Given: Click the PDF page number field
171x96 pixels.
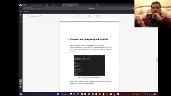Looking at the screenshot, I should (79, 16).
